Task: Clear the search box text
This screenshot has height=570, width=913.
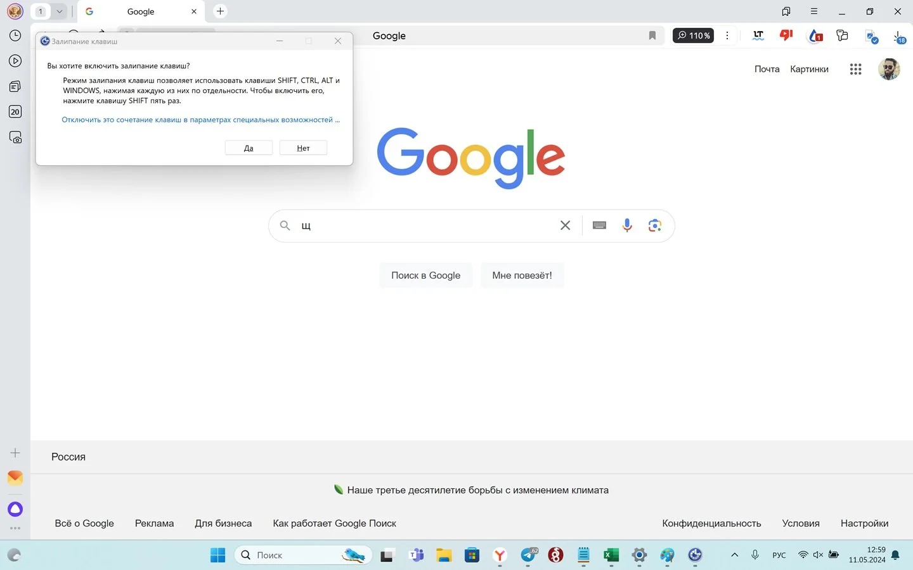Action: [565, 225]
